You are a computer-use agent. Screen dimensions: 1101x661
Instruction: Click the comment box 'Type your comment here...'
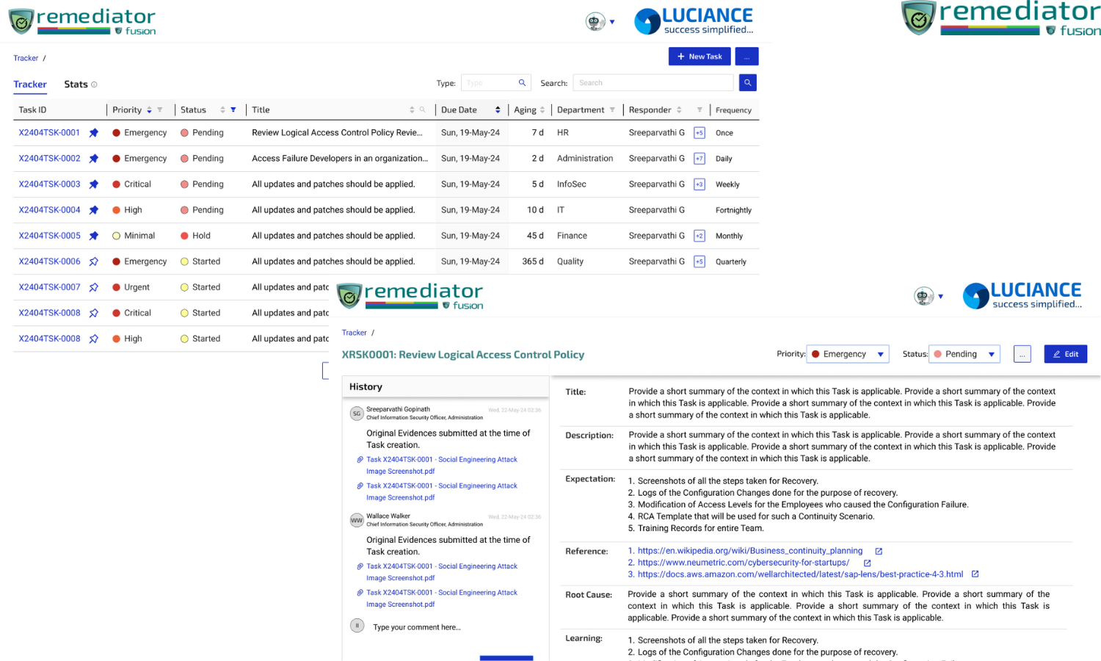pos(417,627)
